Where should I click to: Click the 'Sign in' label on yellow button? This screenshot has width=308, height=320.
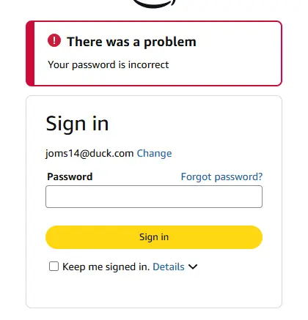[x=154, y=237]
